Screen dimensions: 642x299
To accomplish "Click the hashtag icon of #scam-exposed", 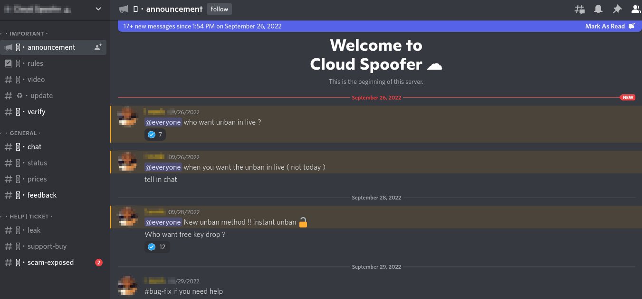I will [9, 262].
